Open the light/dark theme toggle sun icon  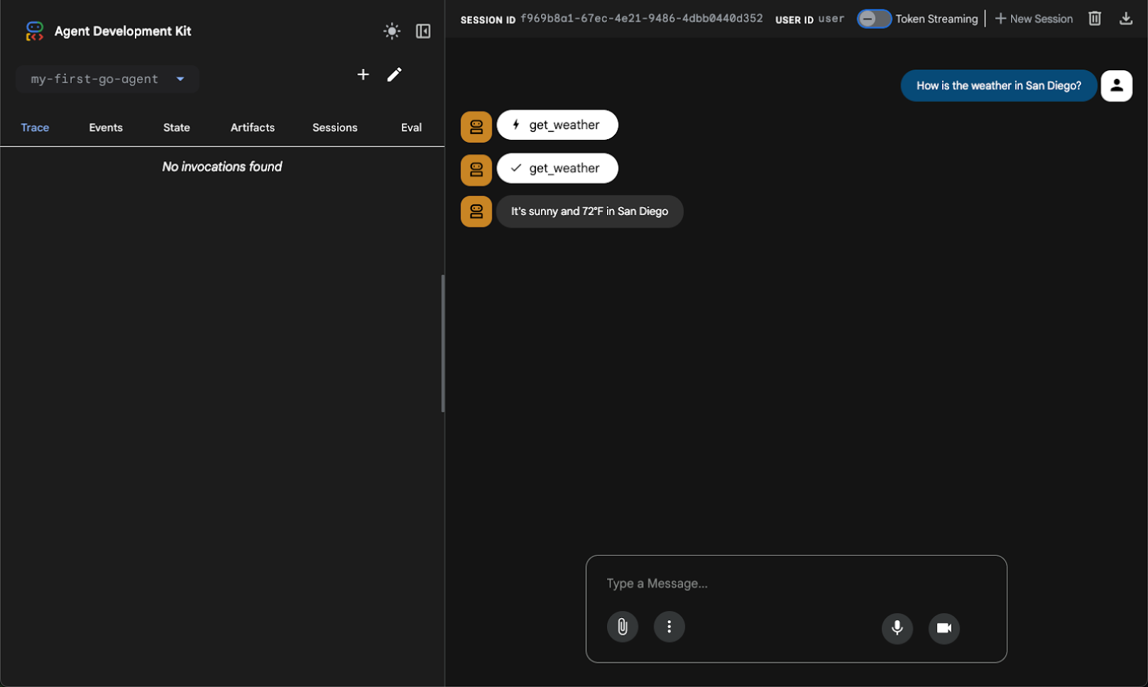pos(391,31)
